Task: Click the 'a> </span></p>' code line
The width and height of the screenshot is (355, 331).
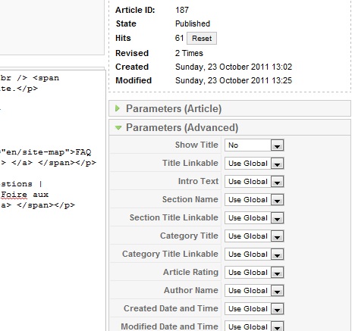Action: 38,205
